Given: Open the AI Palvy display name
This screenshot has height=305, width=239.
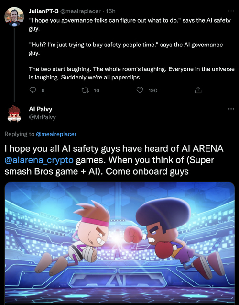Looking at the screenshot, I should tap(40, 109).
